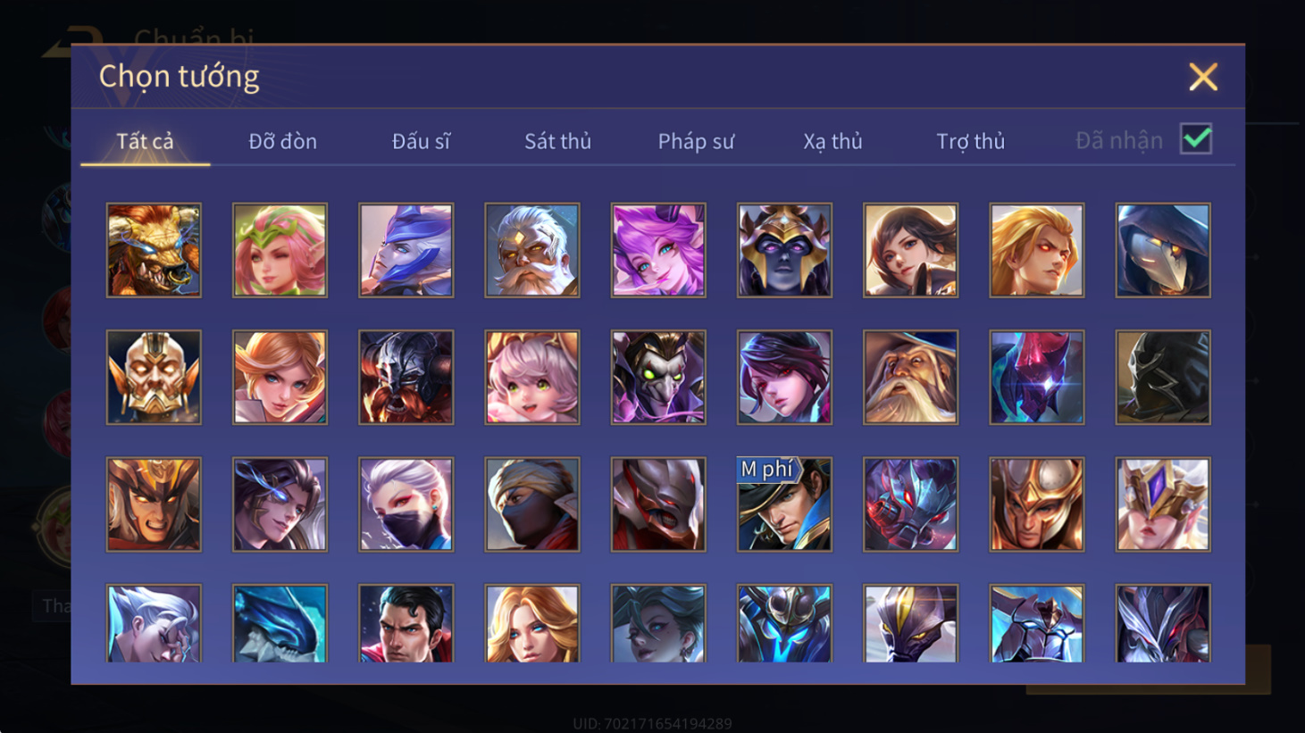Show the Pháp sư hero list
The width and height of the screenshot is (1305, 733).
click(x=696, y=141)
